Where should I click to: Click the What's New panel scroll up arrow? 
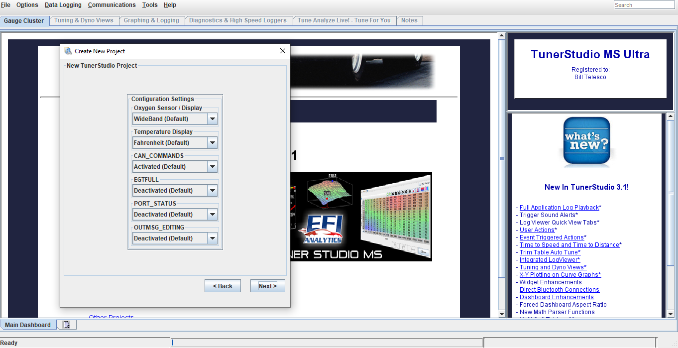[671, 117]
